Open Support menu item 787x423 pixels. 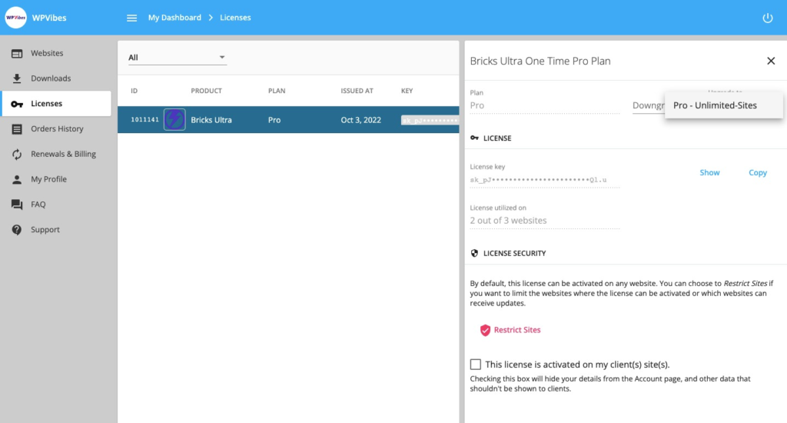pos(56,229)
